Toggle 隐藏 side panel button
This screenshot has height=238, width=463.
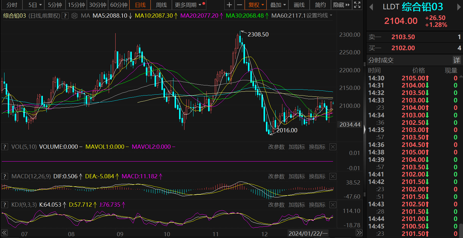click(341, 5)
